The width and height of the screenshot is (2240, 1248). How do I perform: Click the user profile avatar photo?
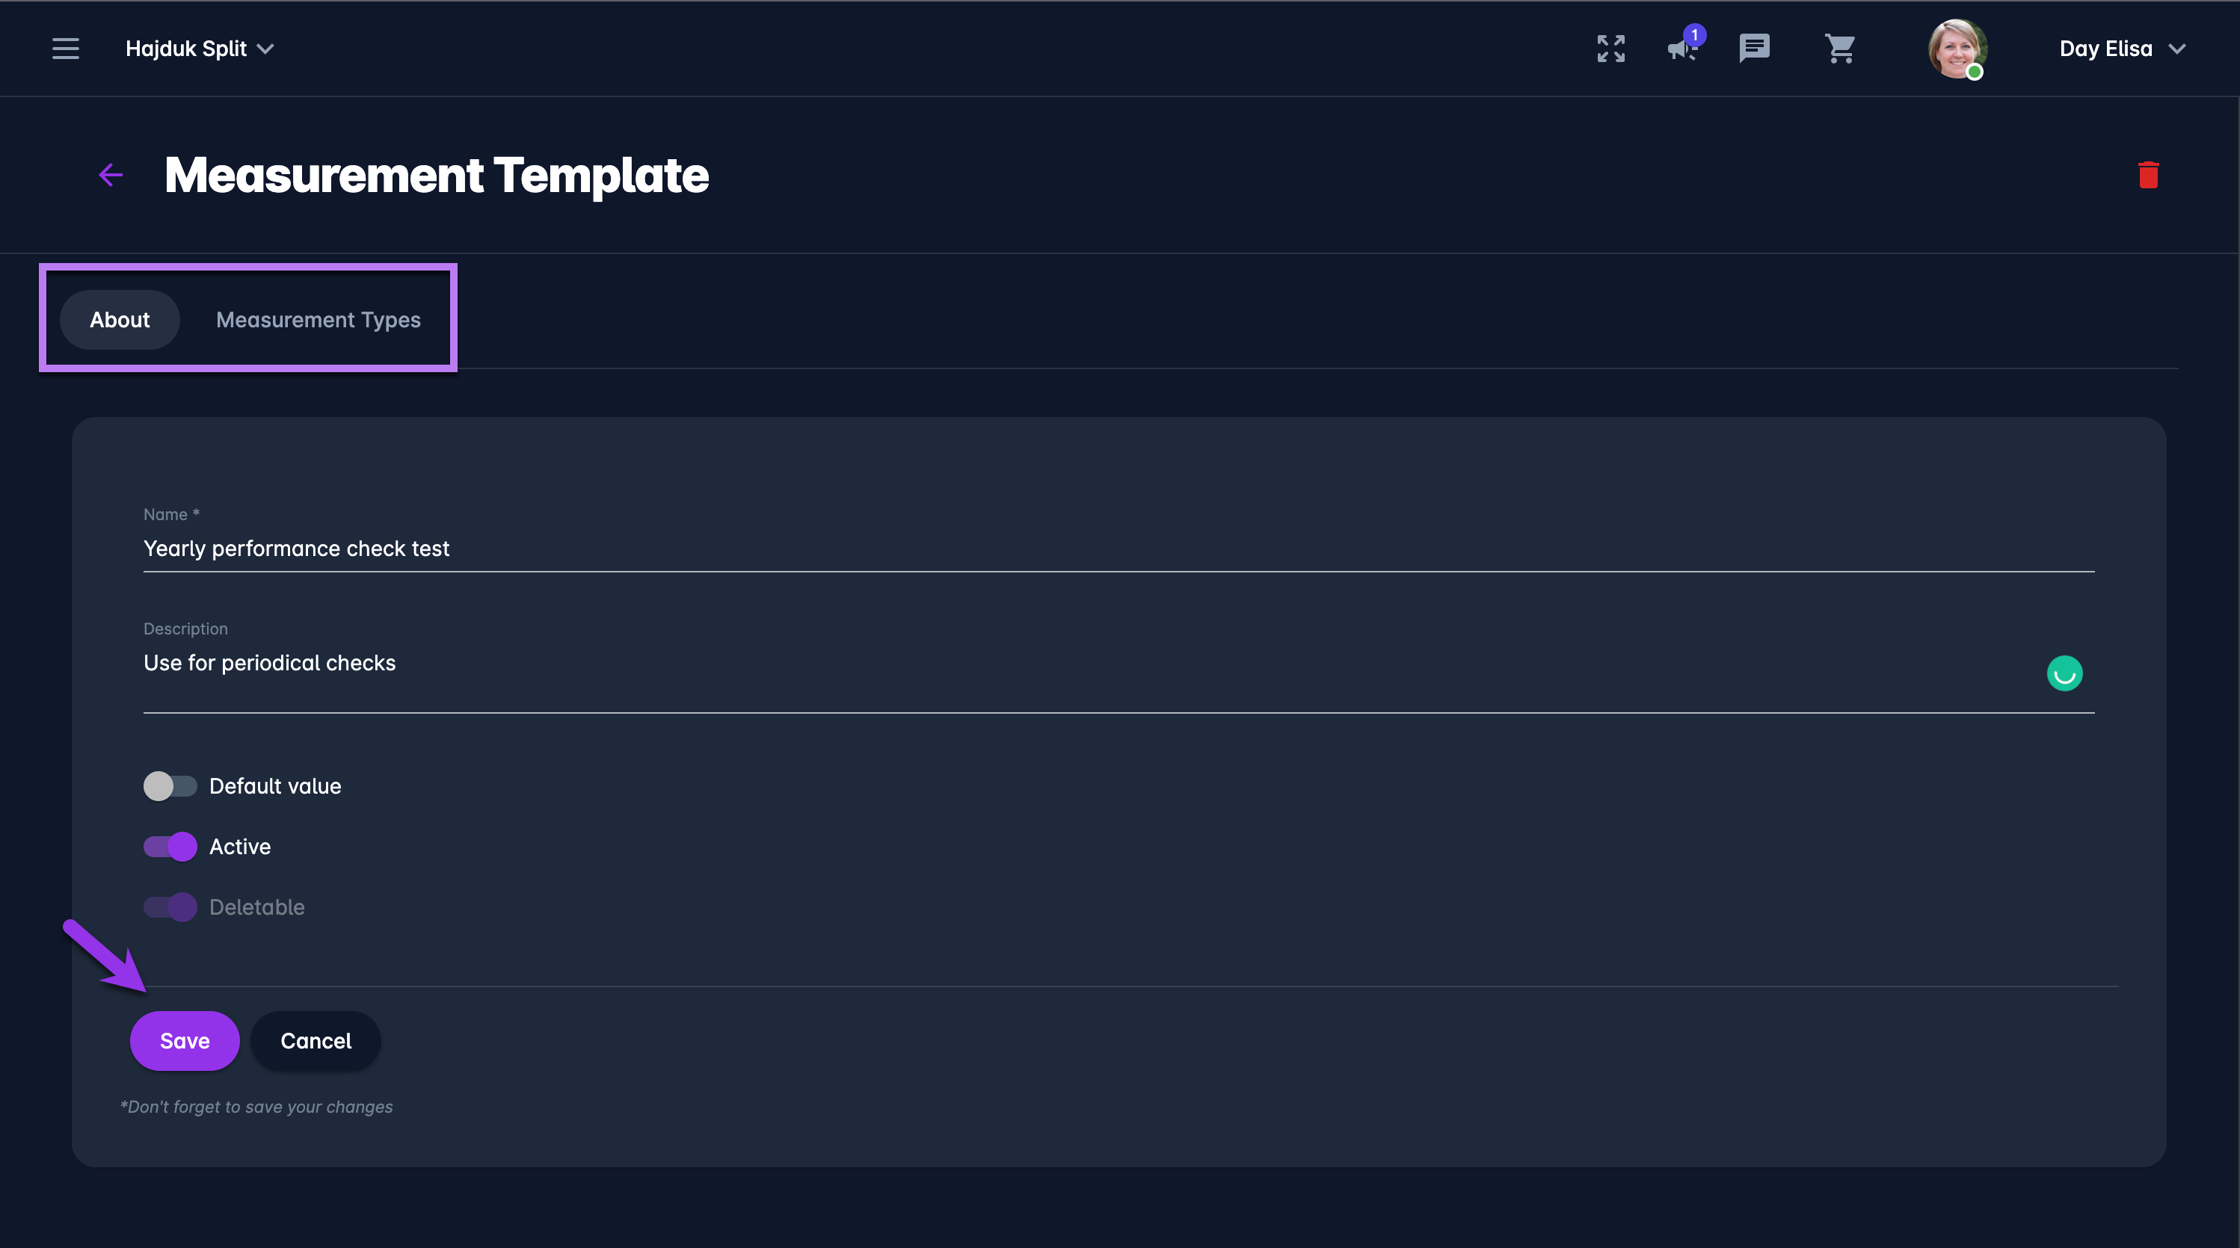click(x=1957, y=49)
